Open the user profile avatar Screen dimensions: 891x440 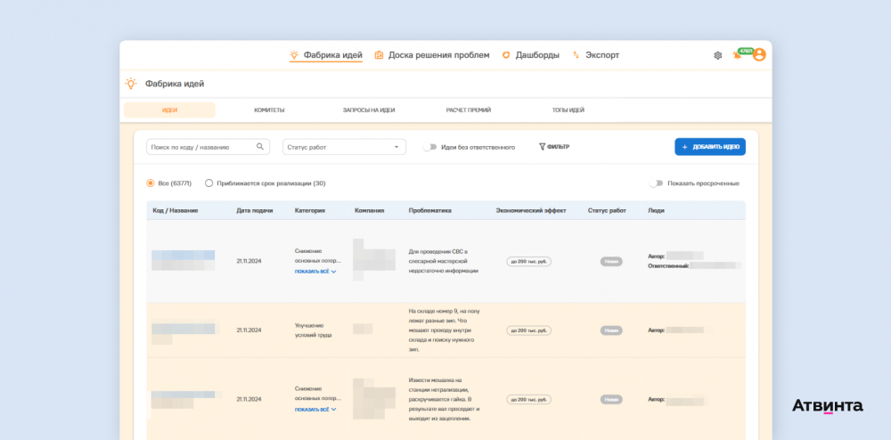[x=759, y=54]
